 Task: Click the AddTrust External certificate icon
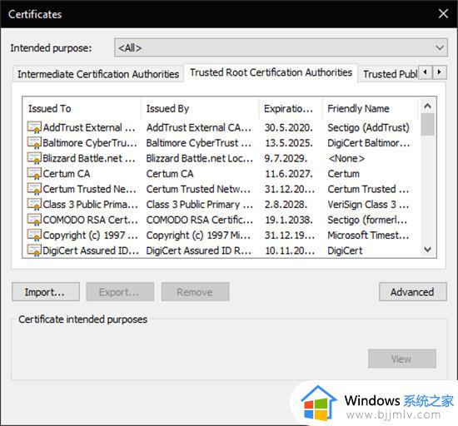[34, 127]
